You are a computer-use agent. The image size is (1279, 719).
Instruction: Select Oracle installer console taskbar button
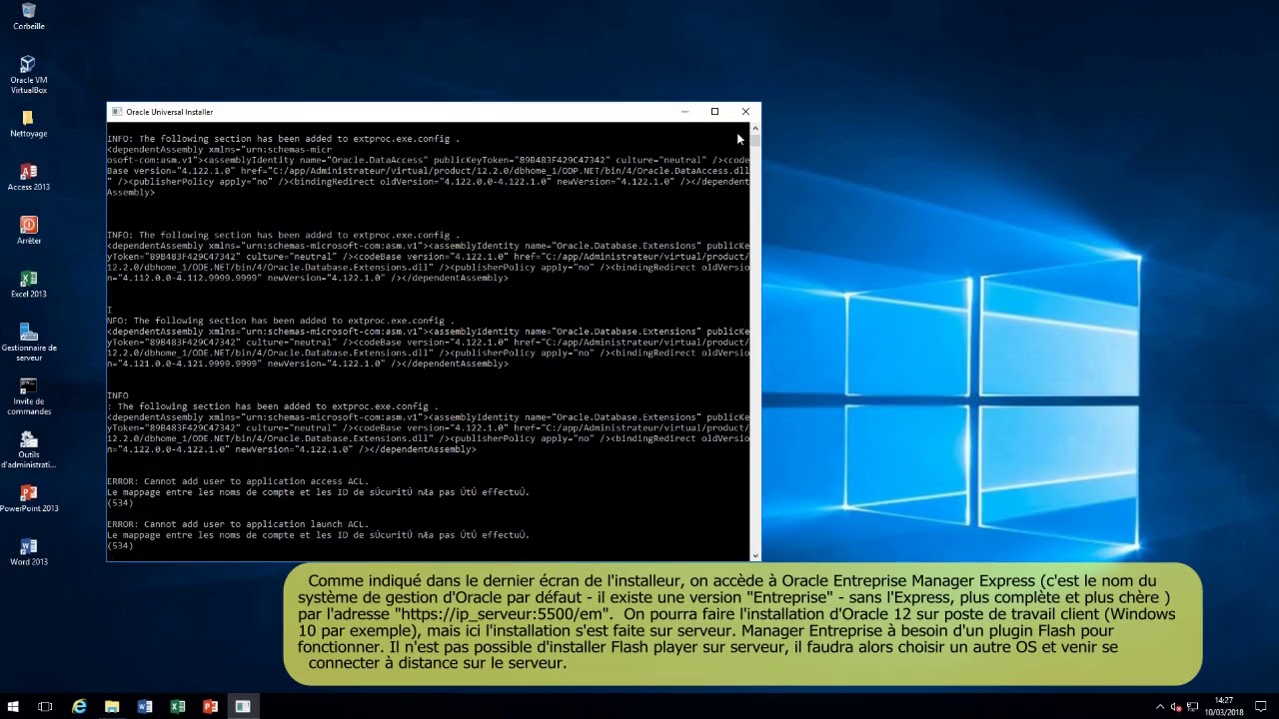[243, 706]
